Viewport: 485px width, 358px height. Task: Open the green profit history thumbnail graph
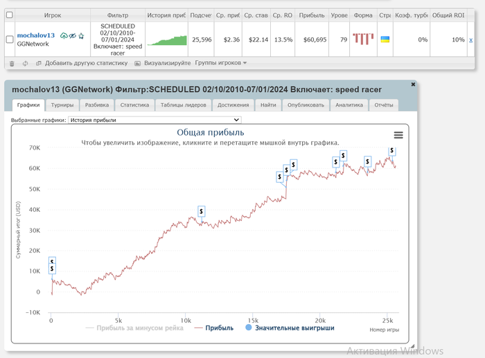167,40
